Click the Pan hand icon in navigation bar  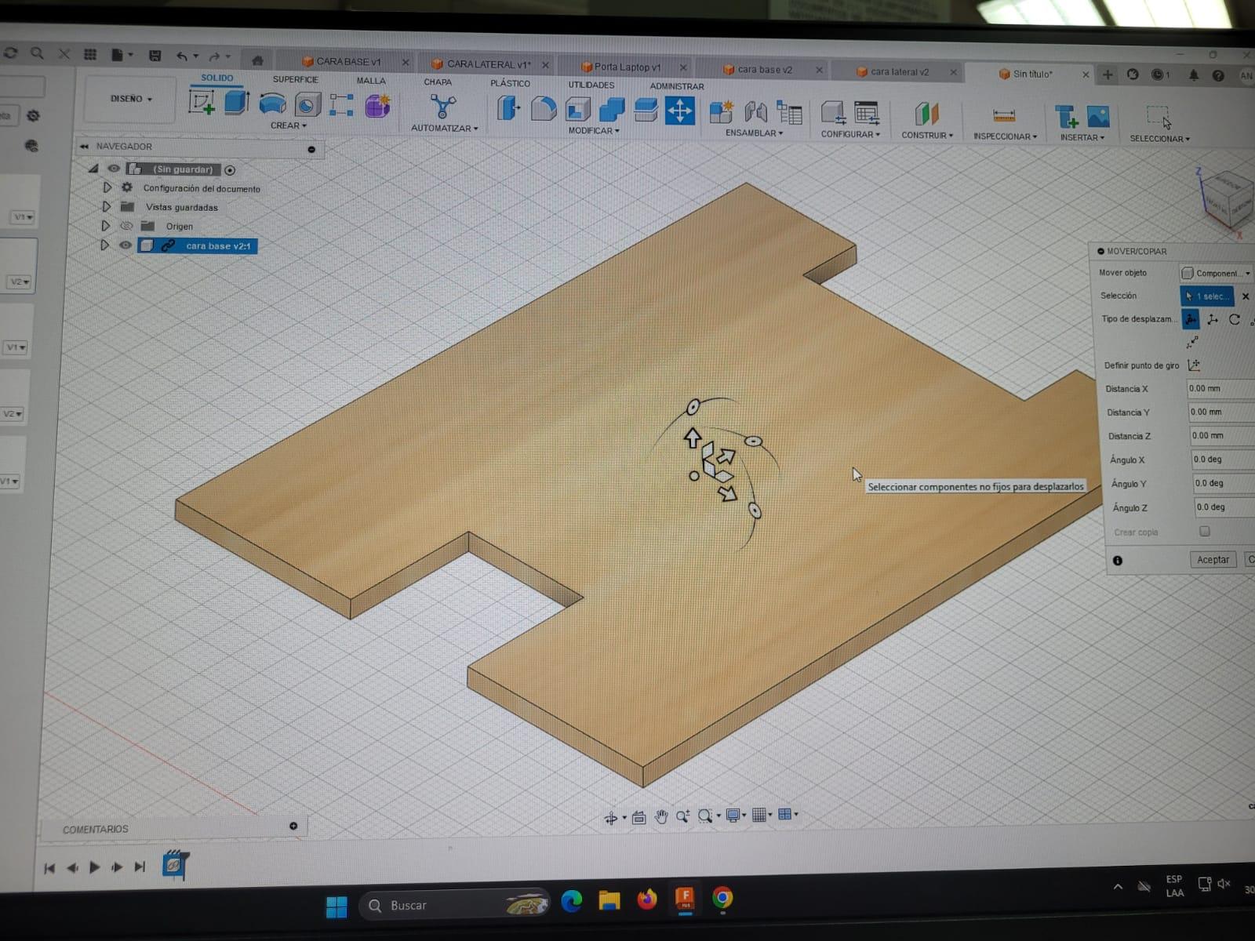pos(661,817)
